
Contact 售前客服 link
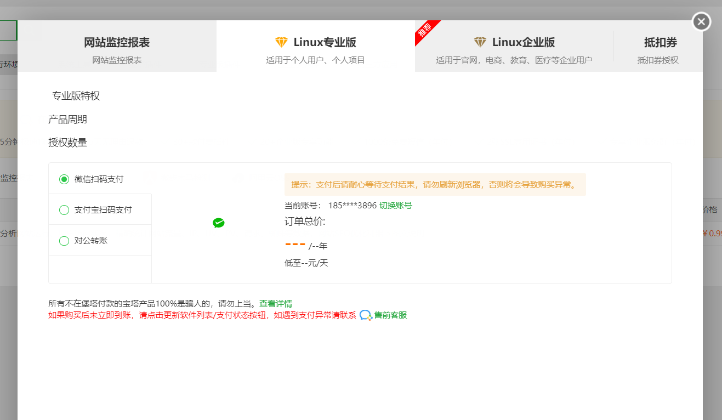390,315
